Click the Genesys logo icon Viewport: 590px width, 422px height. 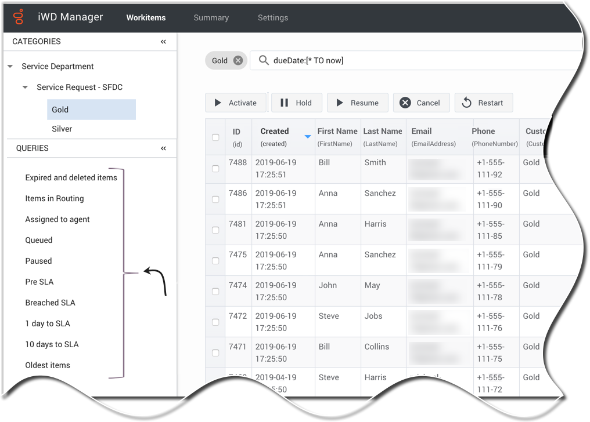[x=19, y=17]
